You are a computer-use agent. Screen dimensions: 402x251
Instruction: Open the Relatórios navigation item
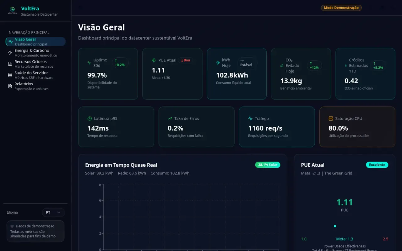(35, 86)
